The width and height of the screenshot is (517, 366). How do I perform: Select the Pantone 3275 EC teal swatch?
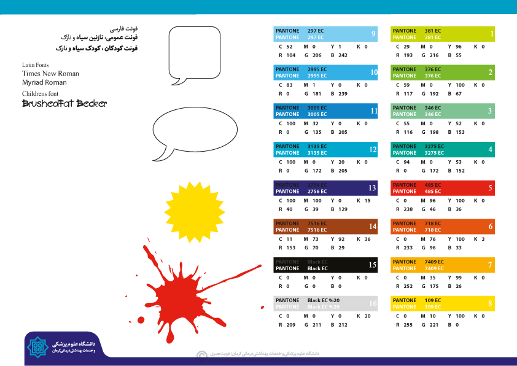(442, 149)
